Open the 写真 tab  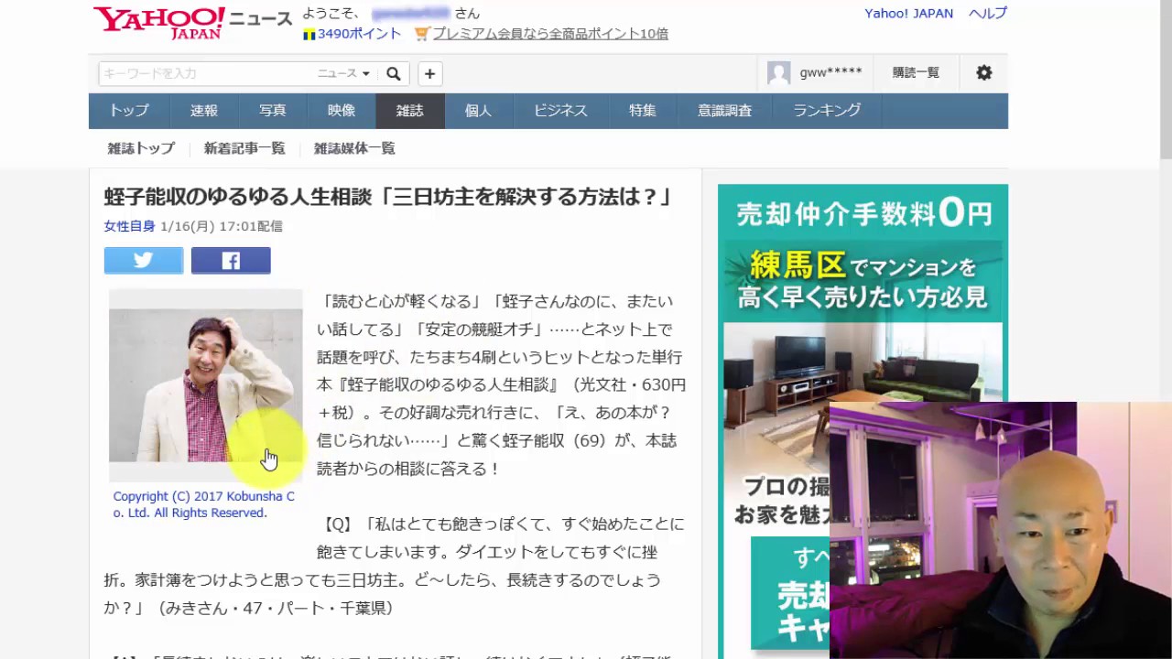tap(273, 111)
